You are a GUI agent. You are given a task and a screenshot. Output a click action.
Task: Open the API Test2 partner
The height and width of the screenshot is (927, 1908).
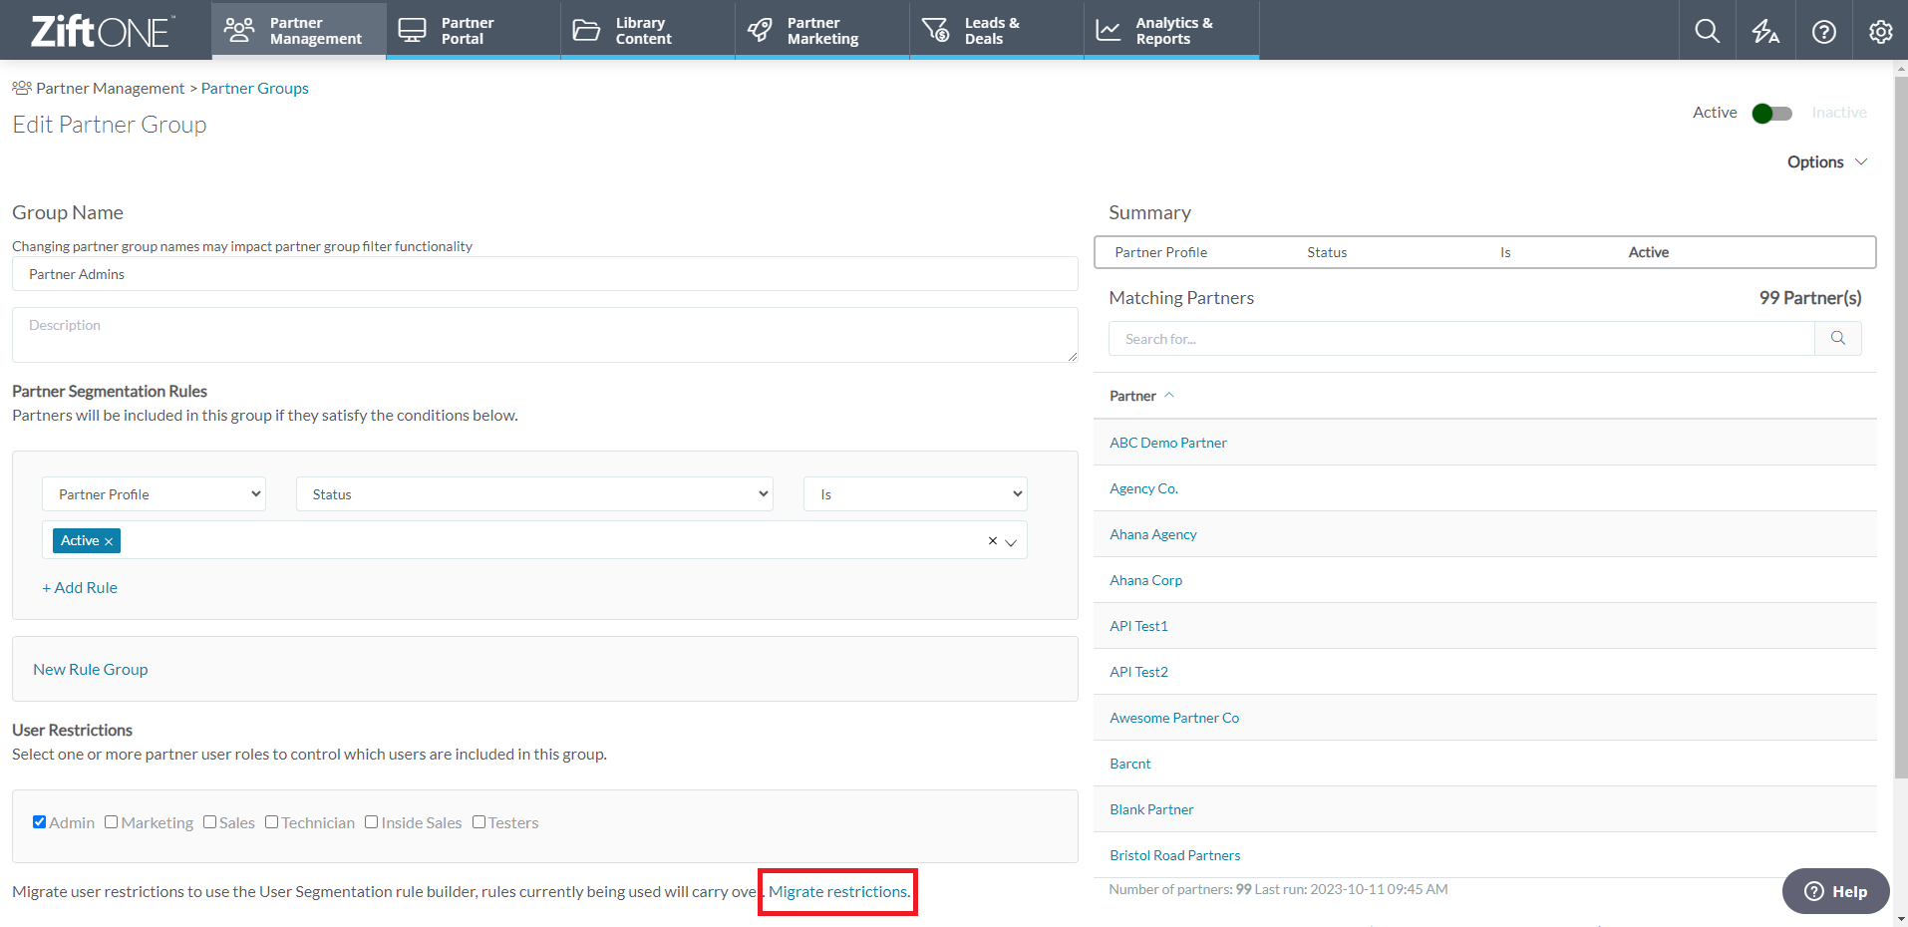click(x=1138, y=672)
